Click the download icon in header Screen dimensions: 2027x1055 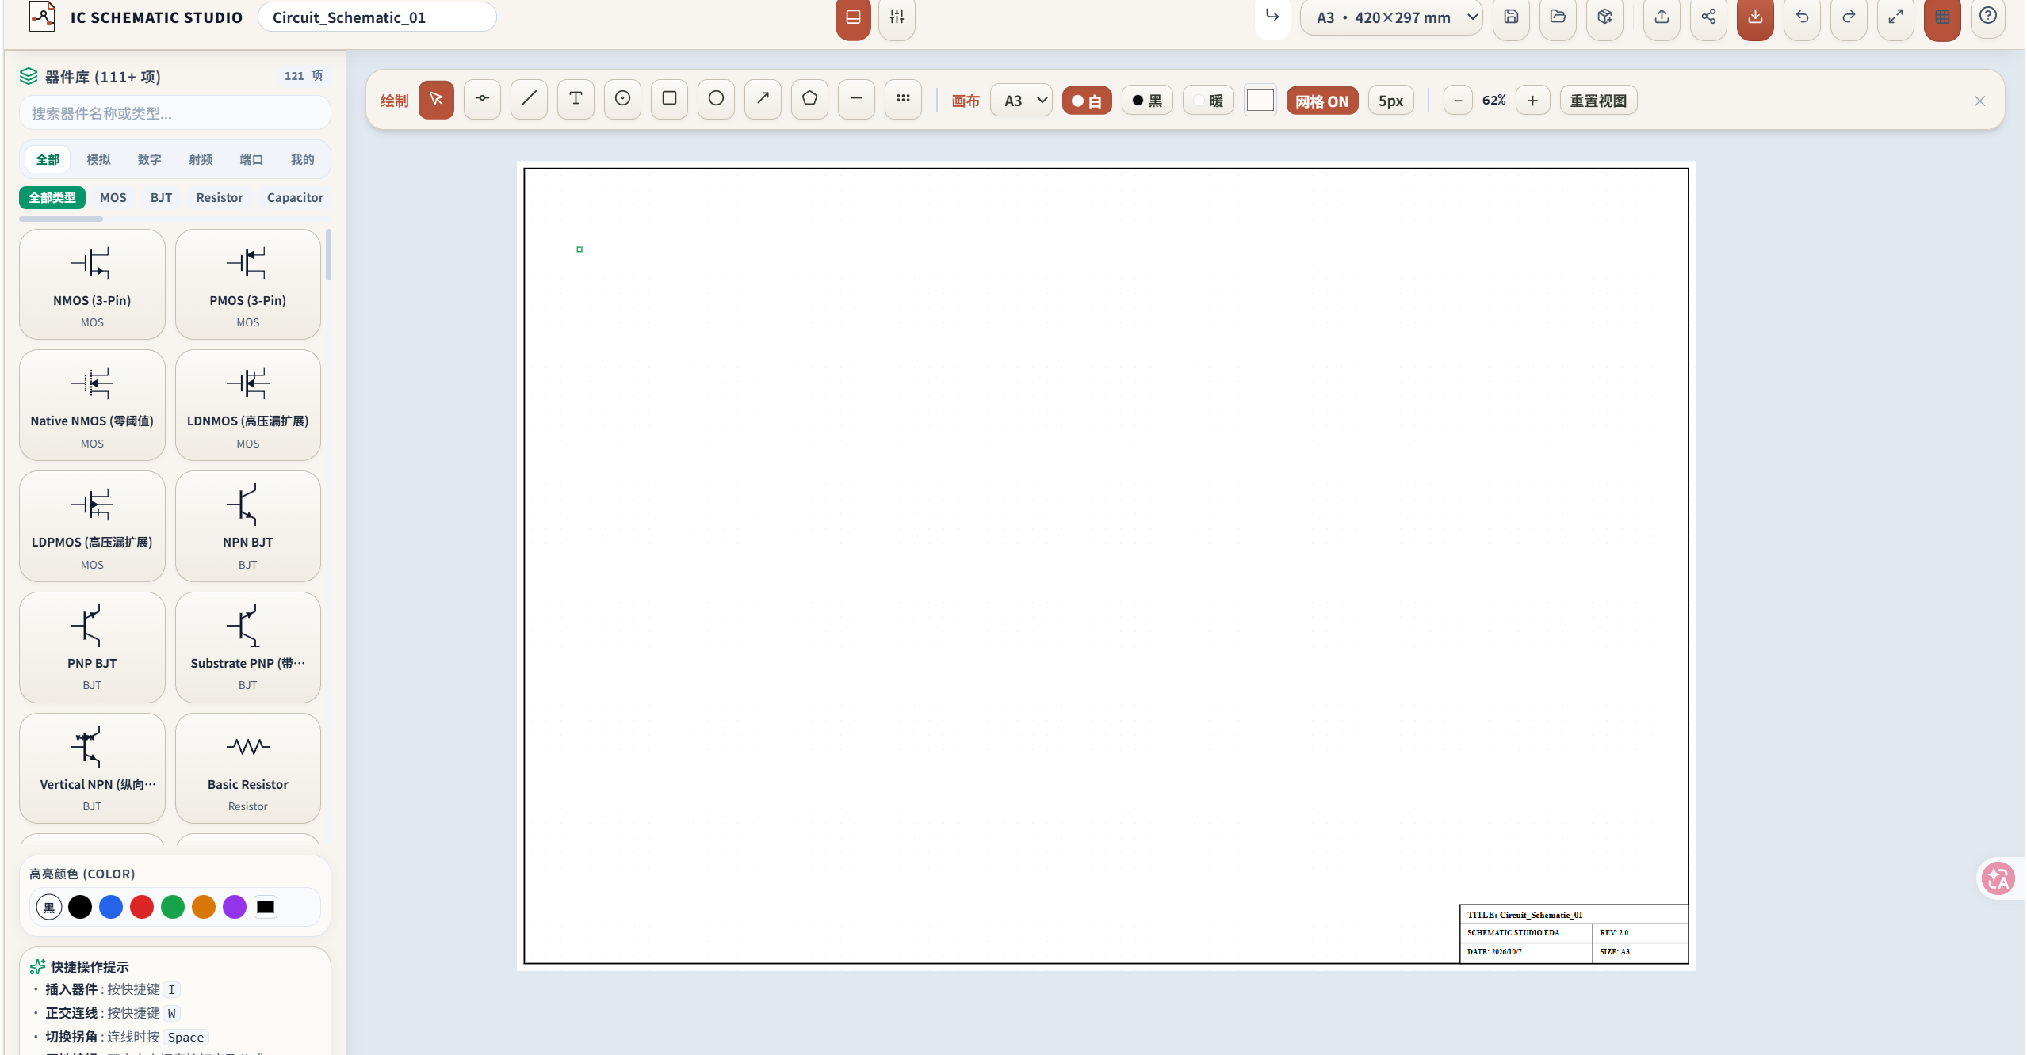[1755, 17]
